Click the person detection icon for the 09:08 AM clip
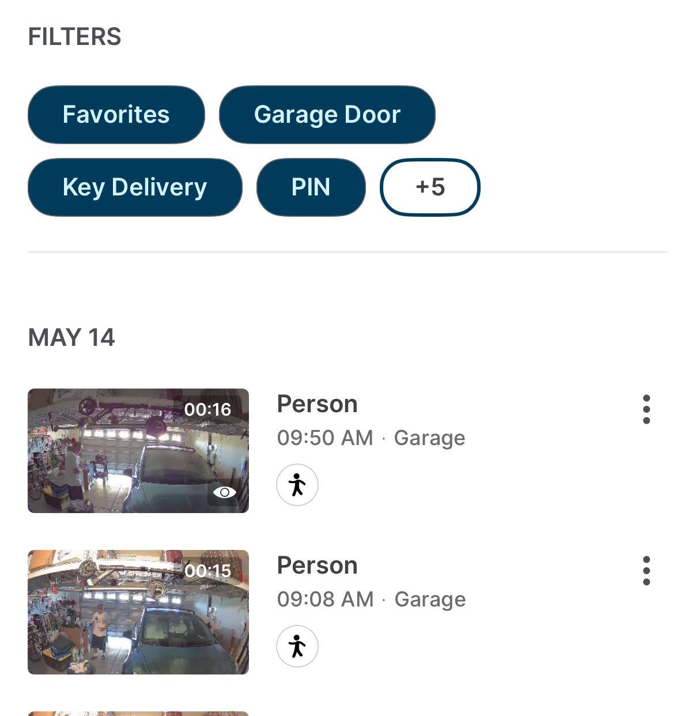Image resolution: width=695 pixels, height=716 pixels. pyautogui.click(x=297, y=646)
